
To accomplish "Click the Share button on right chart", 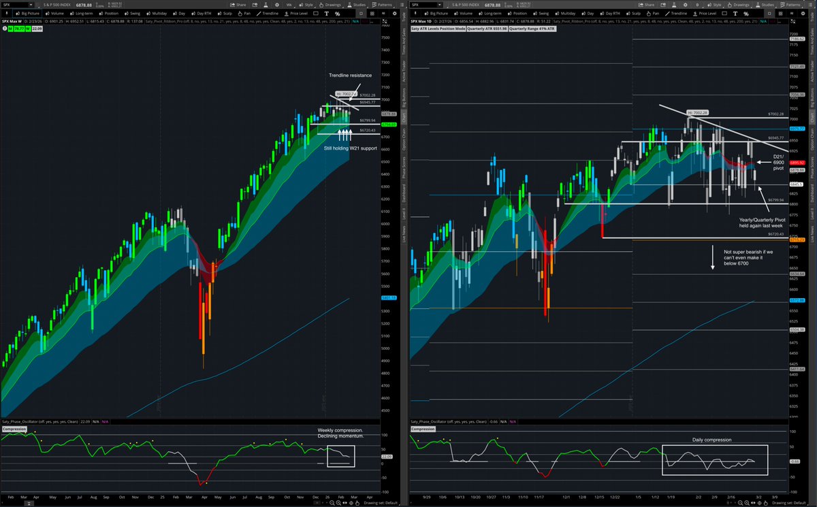I will point(647,5).
